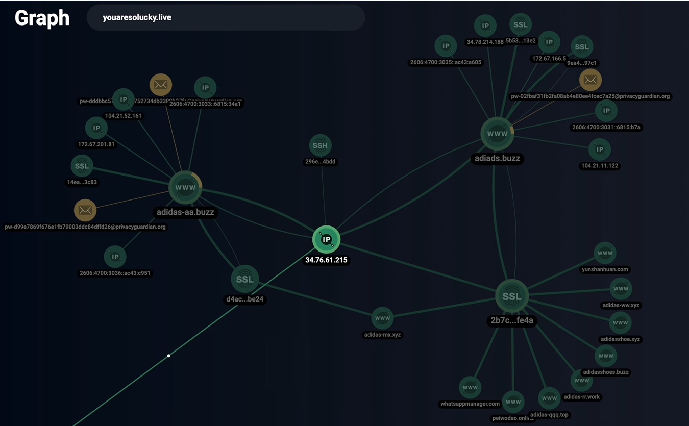Select the central IP node 34.76.61.215

tap(326, 239)
